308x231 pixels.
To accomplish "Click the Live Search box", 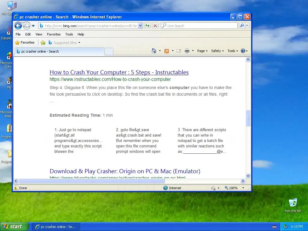I will [x=199, y=26].
